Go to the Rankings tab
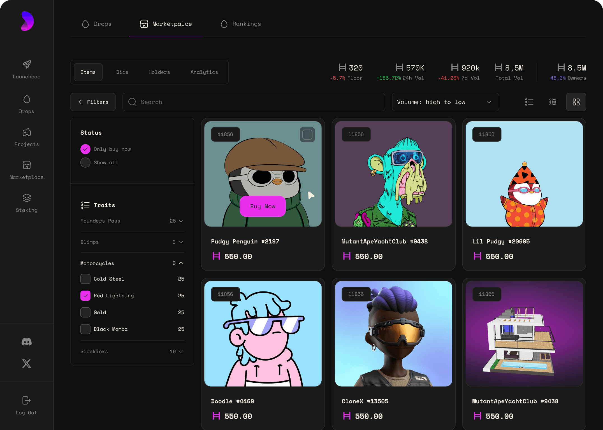The image size is (603, 430). 241,24
